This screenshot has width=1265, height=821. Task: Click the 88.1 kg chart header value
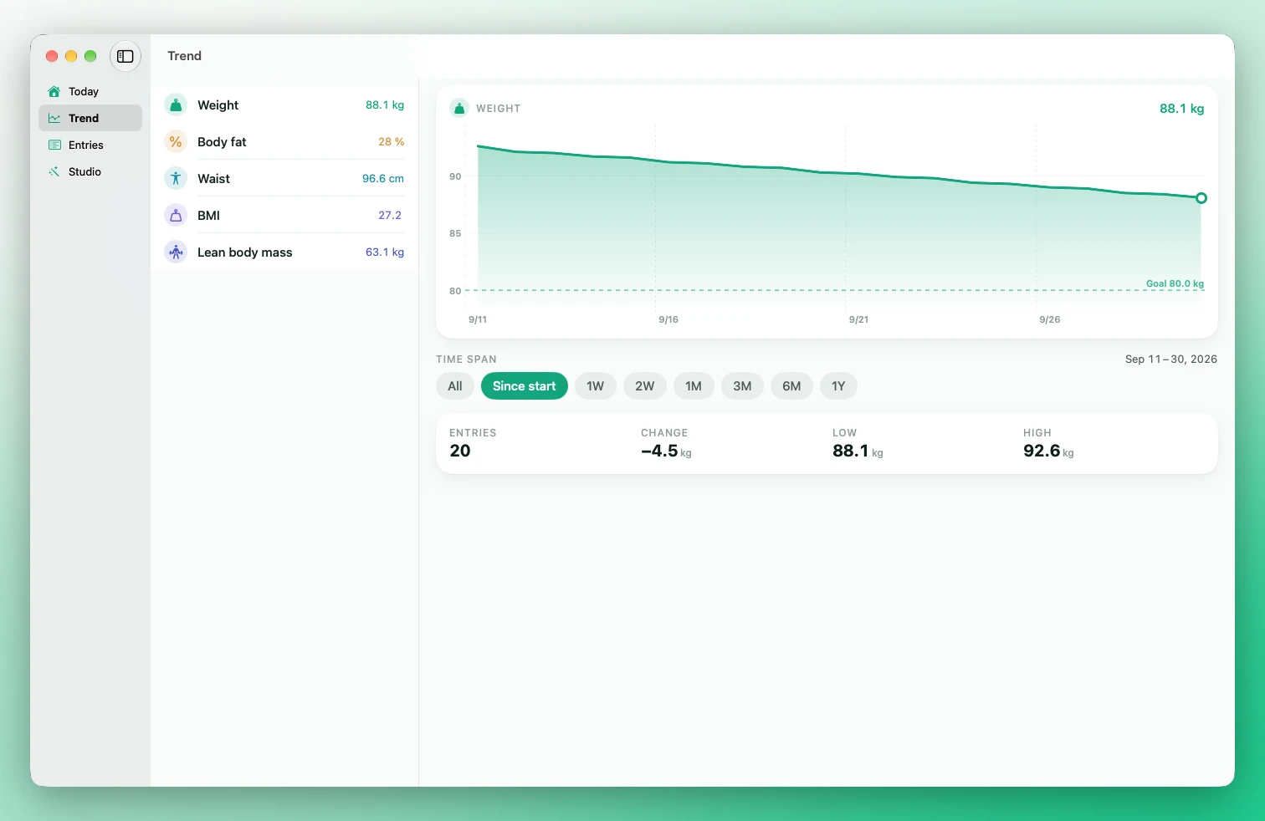tap(1181, 109)
